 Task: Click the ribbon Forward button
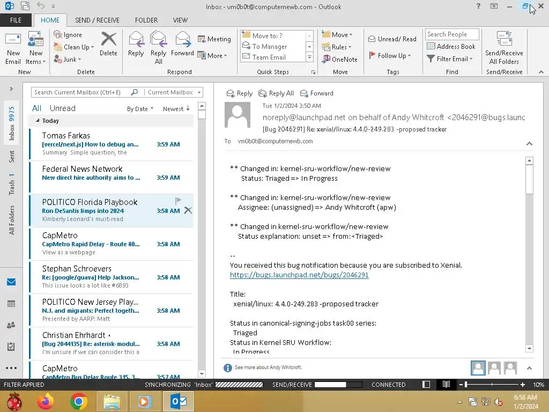[182, 44]
